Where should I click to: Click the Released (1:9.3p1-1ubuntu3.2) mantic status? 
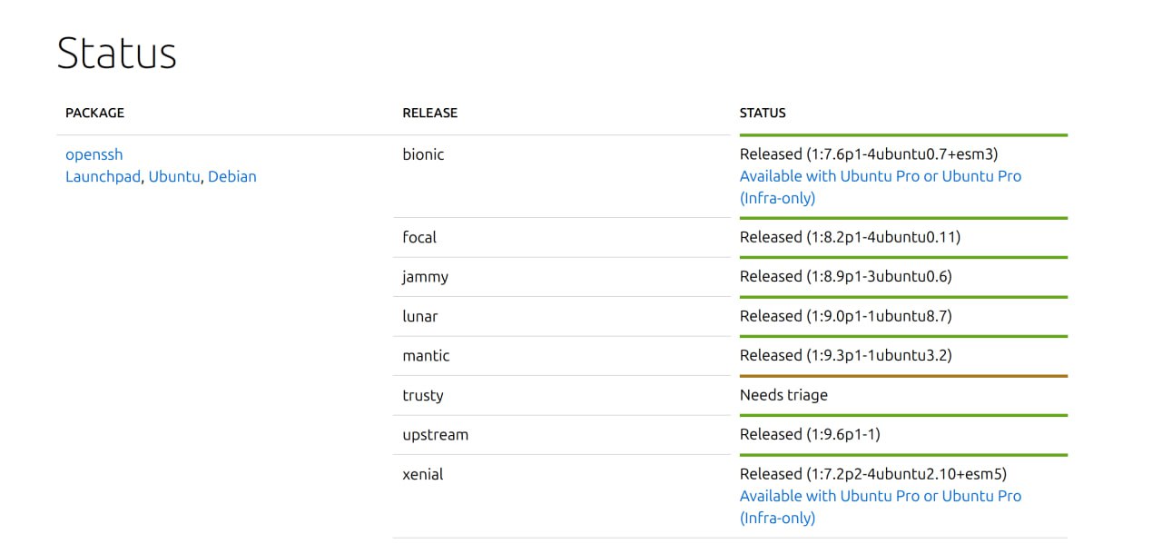pyautogui.click(x=845, y=355)
